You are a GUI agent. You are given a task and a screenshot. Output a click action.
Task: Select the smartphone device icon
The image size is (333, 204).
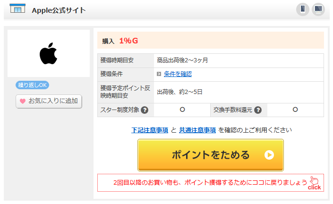pyautogui.click(x=303, y=9)
